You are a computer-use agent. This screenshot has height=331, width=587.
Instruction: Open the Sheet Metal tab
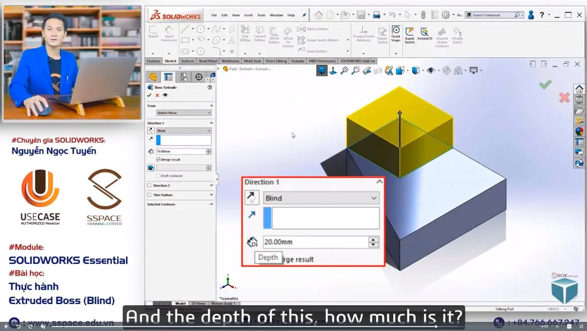tap(208, 61)
